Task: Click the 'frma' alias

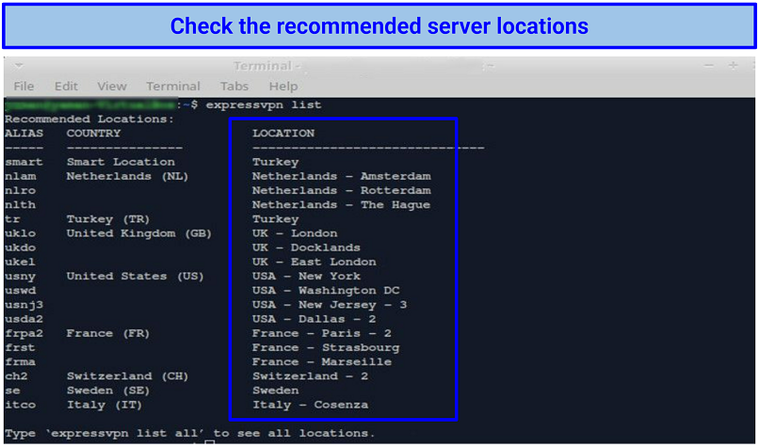Action: 21,362
